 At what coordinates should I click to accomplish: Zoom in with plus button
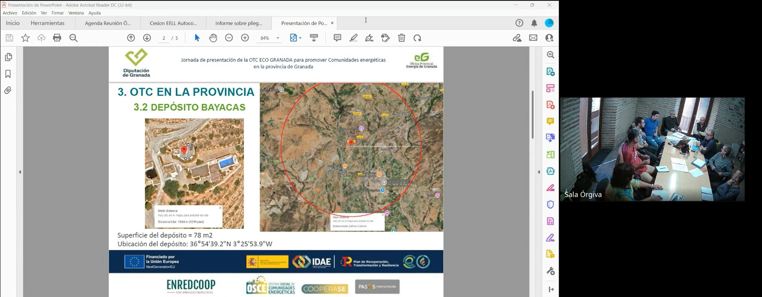click(x=245, y=38)
